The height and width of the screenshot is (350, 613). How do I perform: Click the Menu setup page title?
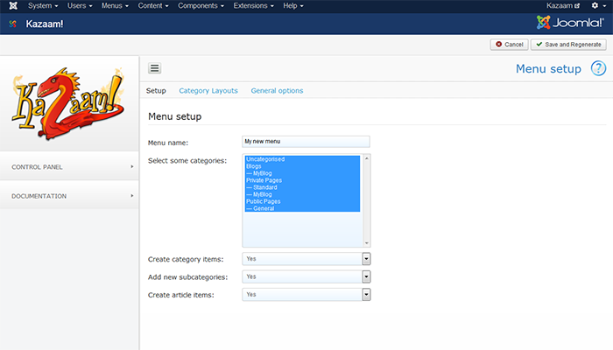[548, 69]
